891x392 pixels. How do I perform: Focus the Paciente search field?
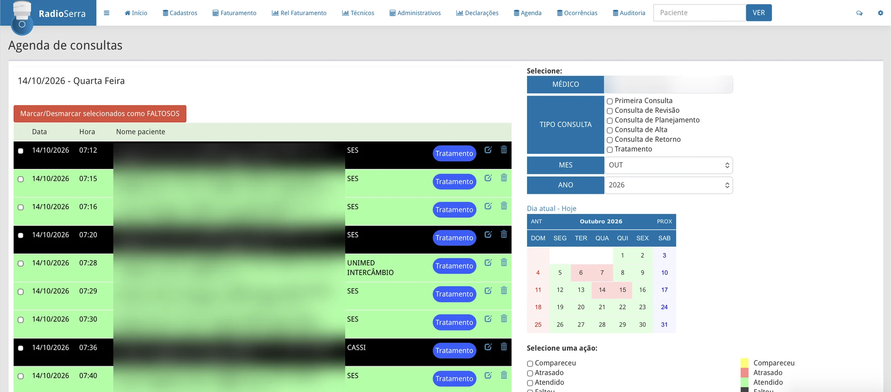click(x=699, y=13)
